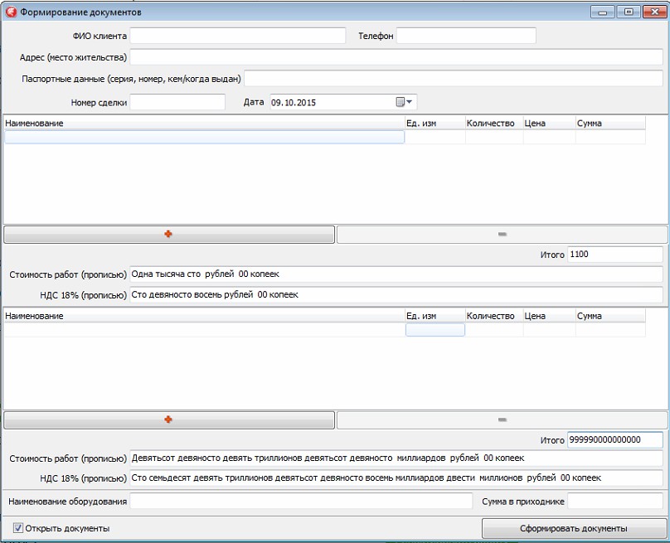Click the date value 09.10.2015
The width and height of the screenshot is (670, 543).
tap(294, 103)
